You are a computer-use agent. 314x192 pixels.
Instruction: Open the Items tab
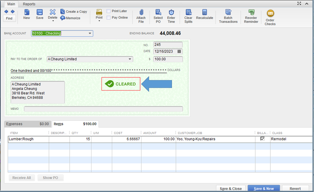tap(75, 124)
